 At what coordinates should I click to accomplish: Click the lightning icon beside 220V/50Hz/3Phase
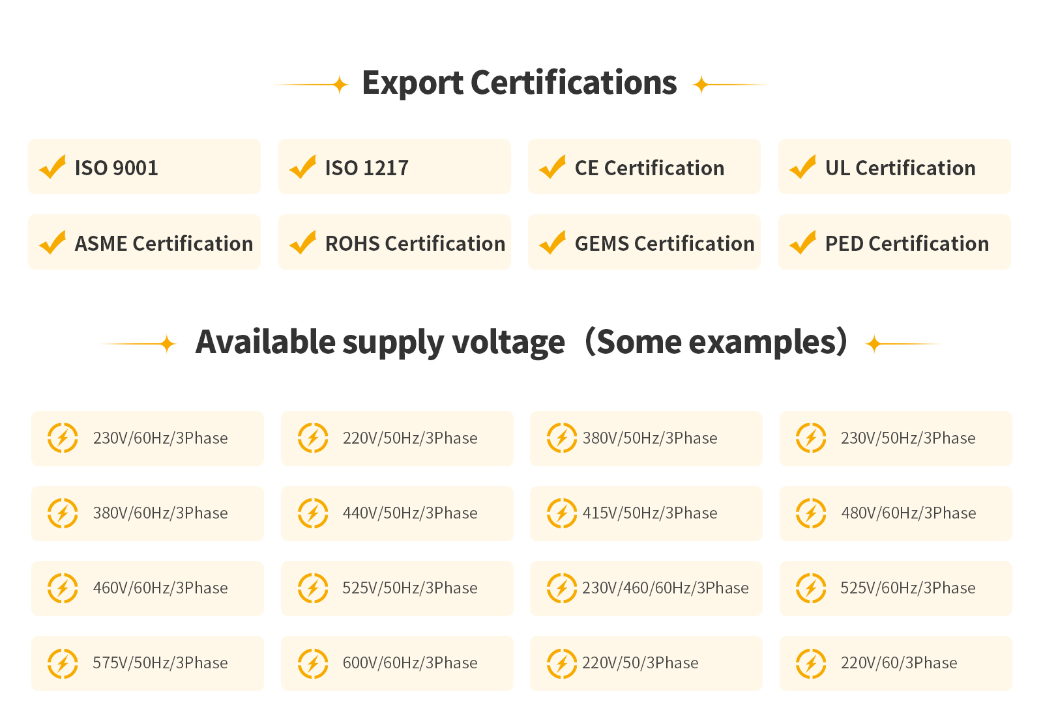(x=313, y=438)
